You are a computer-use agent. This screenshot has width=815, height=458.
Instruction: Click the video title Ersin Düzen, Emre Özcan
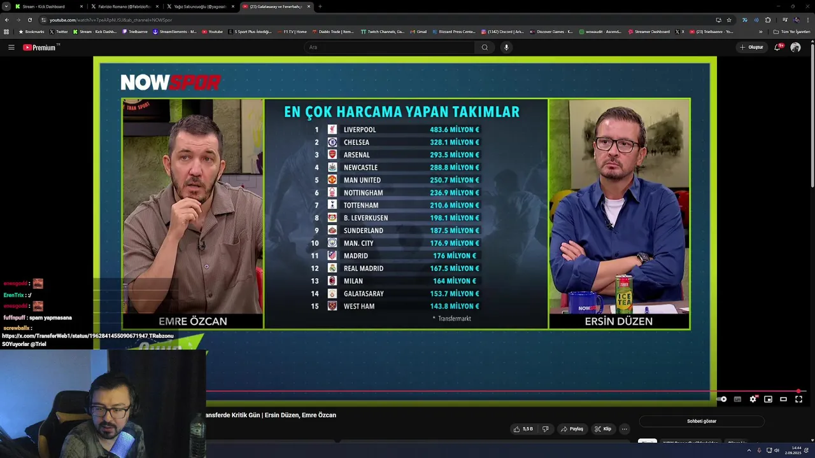pyautogui.click(x=271, y=415)
